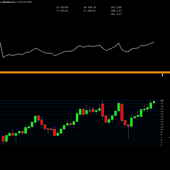
Task: Click the 151 price axis label
Action: tap(162, 104)
